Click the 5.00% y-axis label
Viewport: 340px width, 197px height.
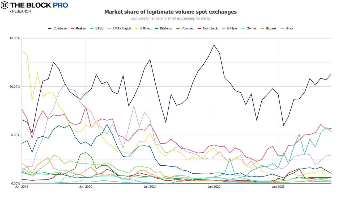tap(15, 135)
